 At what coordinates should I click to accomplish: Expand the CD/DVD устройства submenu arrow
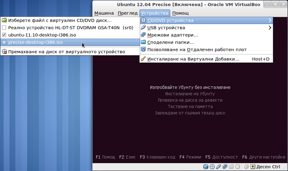tap(270, 20)
